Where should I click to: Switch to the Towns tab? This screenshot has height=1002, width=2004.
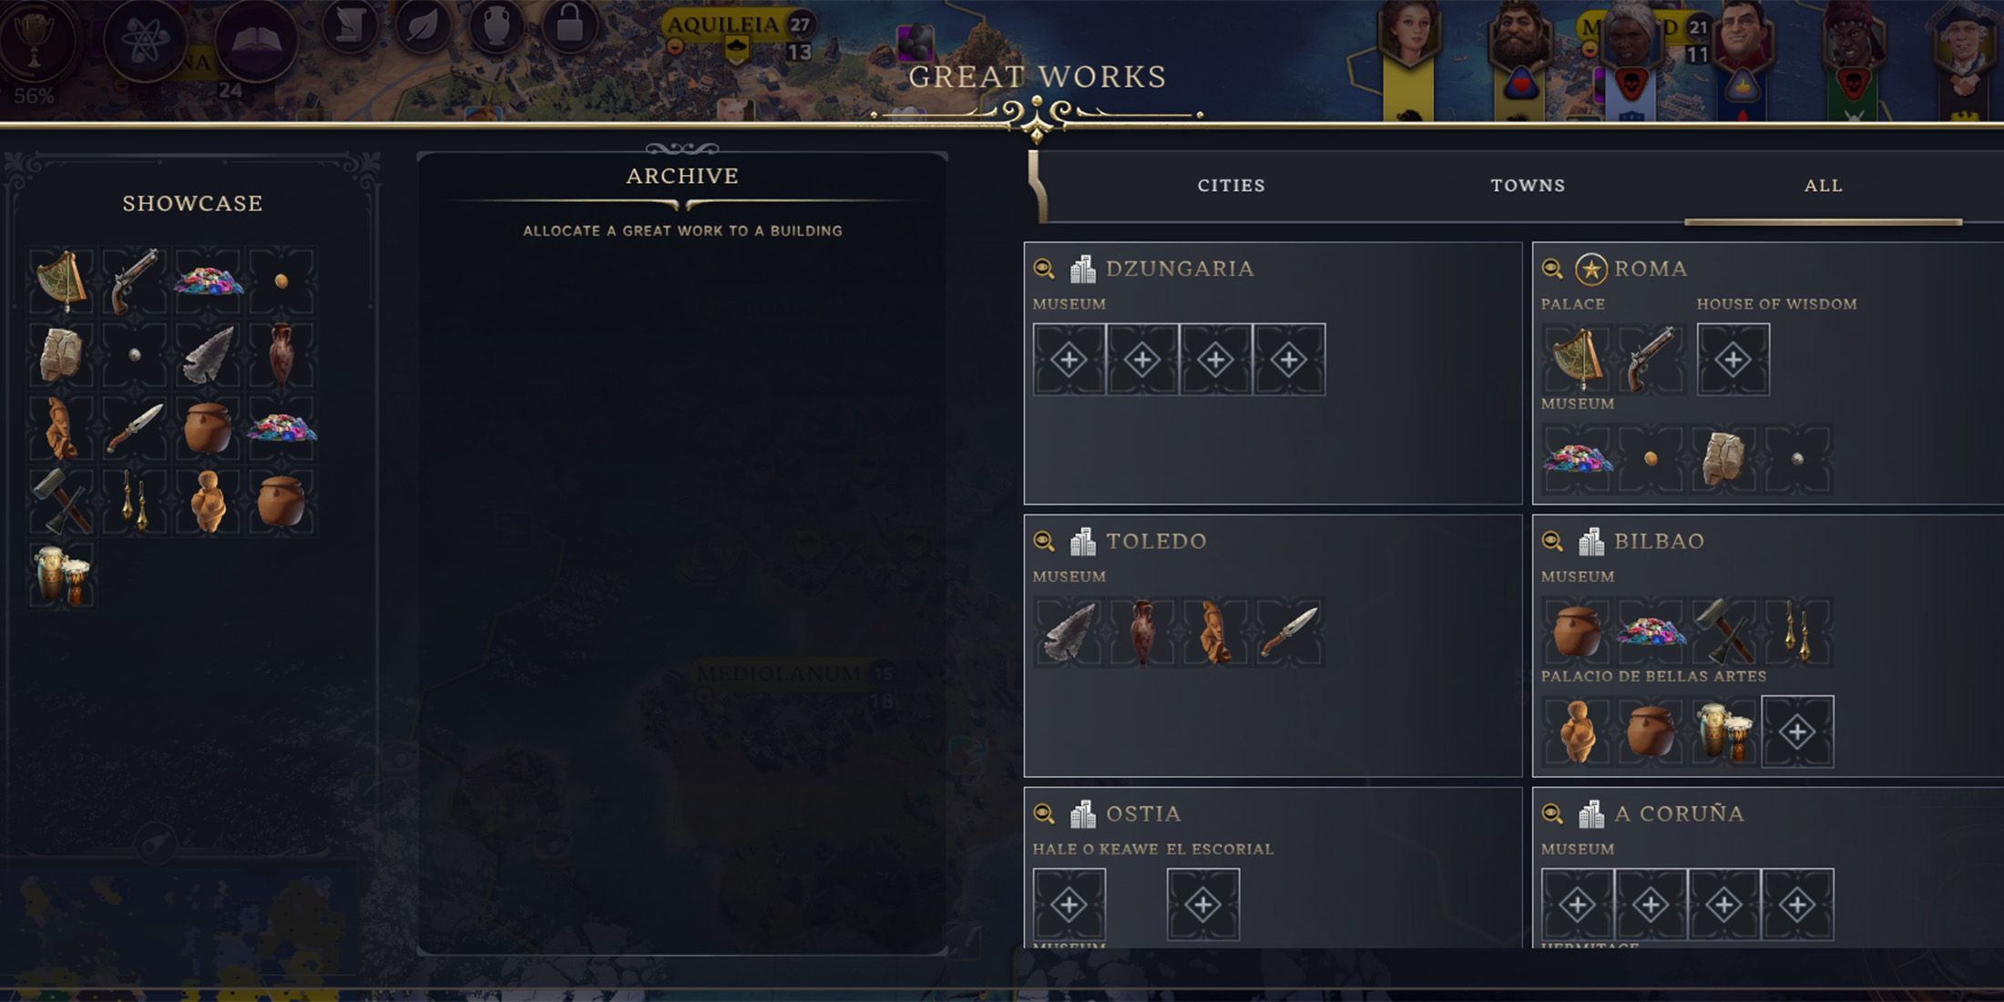pyautogui.click(x=1528, y=185)
